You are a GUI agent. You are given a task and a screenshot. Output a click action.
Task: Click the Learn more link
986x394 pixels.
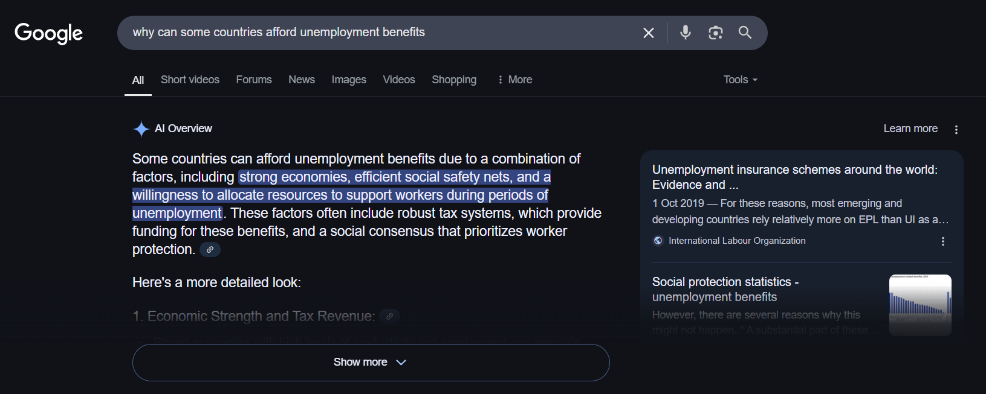point(910,129)
